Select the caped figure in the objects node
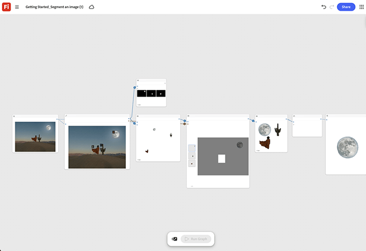This screenshot has height=251, width=366. (x=265, y=143)
